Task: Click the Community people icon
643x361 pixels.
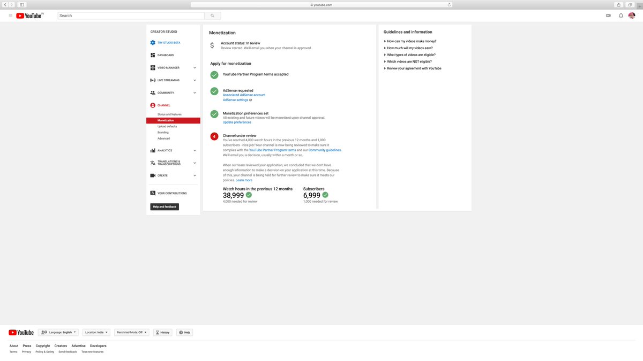Action: tap(153, 93)
